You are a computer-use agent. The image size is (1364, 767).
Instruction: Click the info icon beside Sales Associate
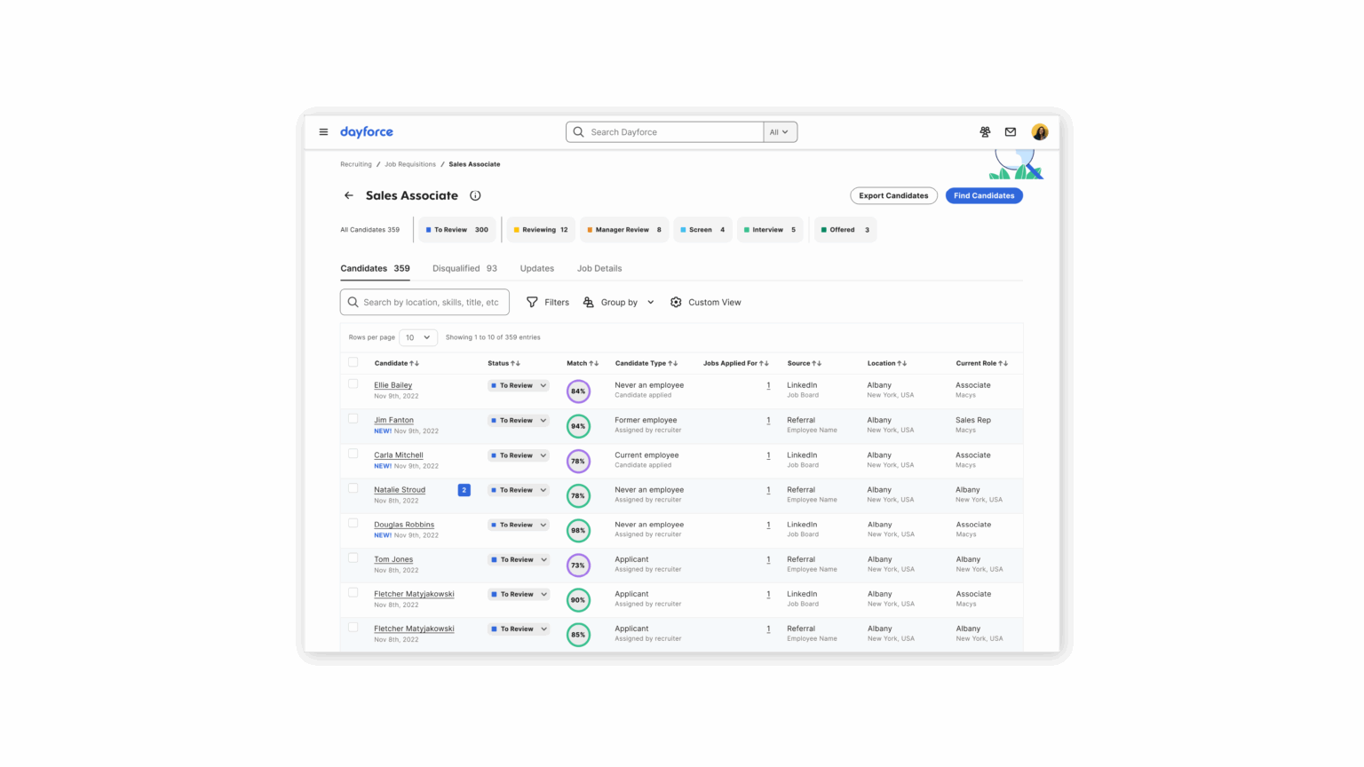(x=476, y=195)
